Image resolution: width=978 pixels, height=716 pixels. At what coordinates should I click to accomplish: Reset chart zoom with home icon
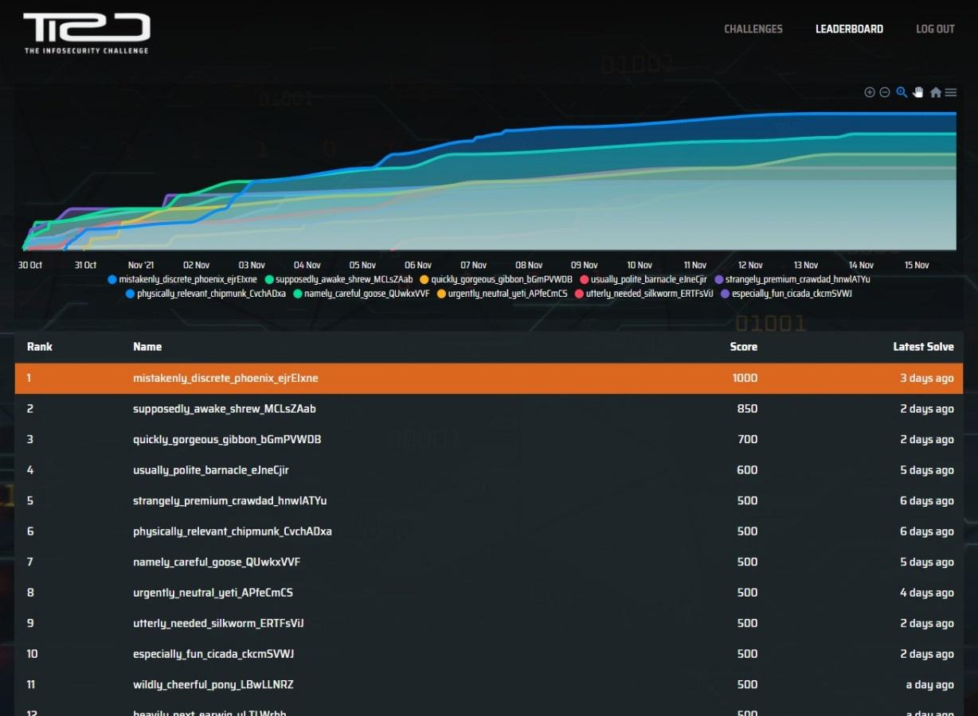point(936,92)
